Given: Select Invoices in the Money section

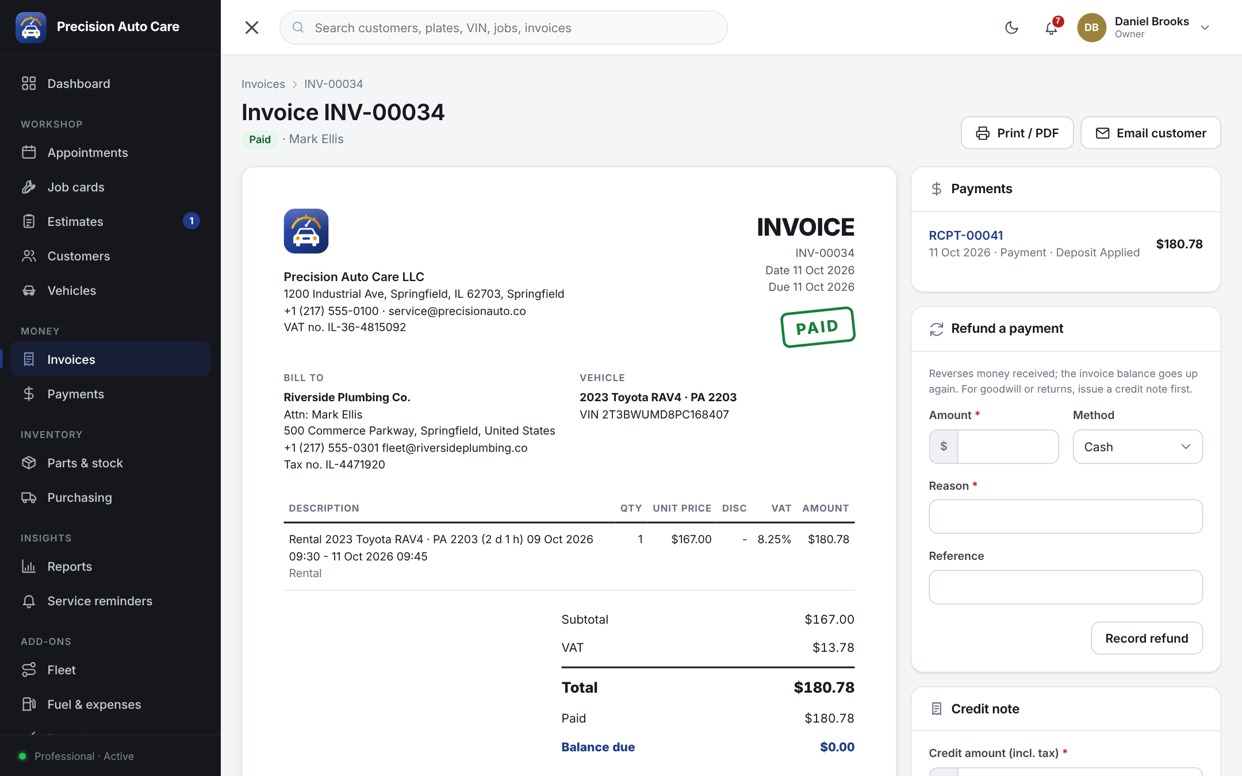Looking at the screenshot, I should click(110, 359).
